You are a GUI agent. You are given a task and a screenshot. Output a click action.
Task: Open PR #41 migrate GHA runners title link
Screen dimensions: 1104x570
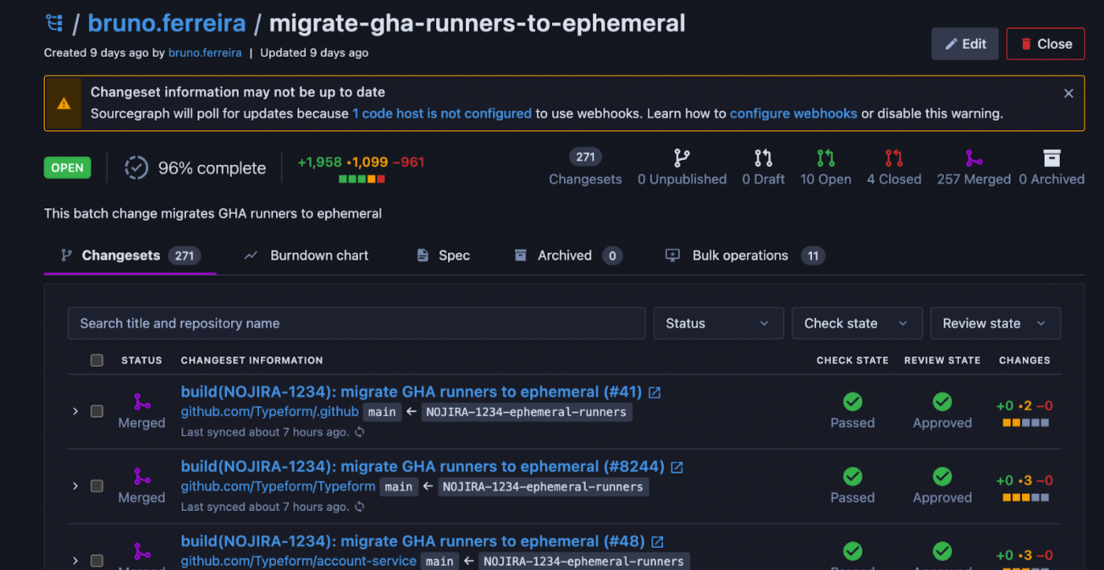click(412, 392)
